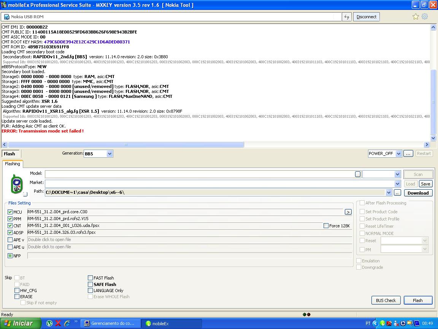The width and height of the screenshot is (438, 329).
Task: Expand the Model secondary dropdown
Action: coord(397,174)
